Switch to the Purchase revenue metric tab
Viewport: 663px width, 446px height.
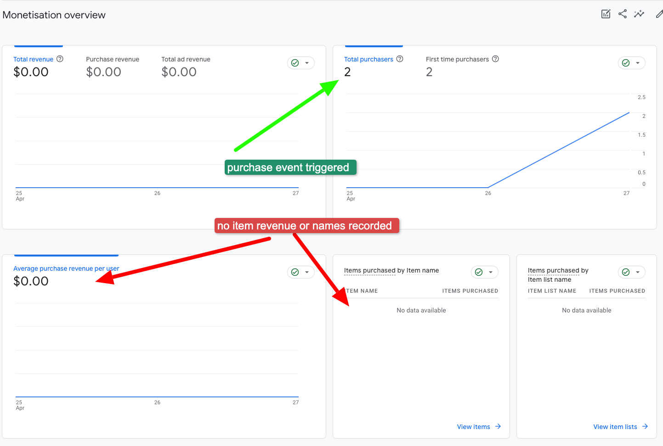[x=112, y=59]
